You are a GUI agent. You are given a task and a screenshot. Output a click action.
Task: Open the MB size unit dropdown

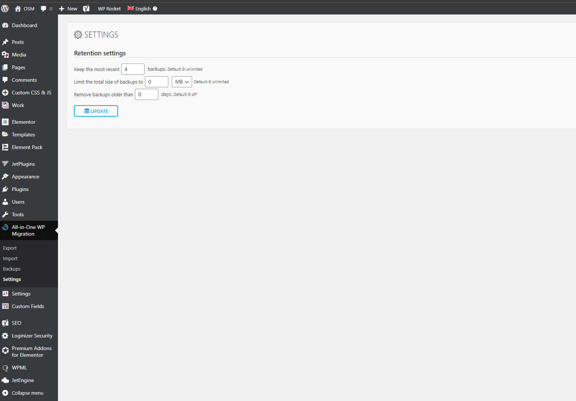click(181, 81)
